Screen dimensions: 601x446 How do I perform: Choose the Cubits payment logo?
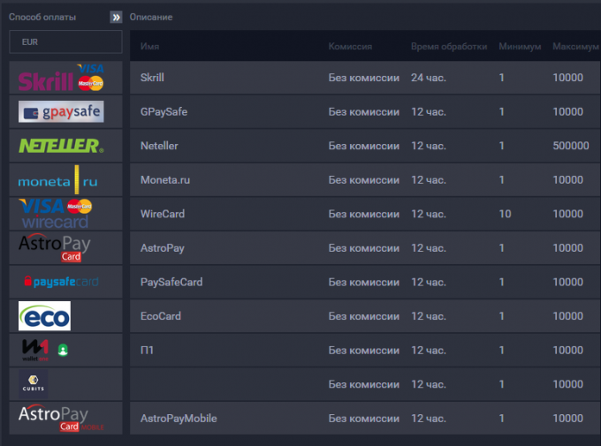(x=34, y=384)
